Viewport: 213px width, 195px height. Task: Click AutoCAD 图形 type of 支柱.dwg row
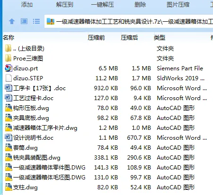click(x=176, y=187)
